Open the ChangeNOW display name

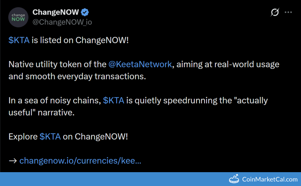(x=55, y=12)
